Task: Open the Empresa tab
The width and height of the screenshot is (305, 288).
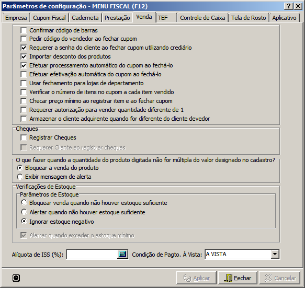Action: tap(16, 18)
